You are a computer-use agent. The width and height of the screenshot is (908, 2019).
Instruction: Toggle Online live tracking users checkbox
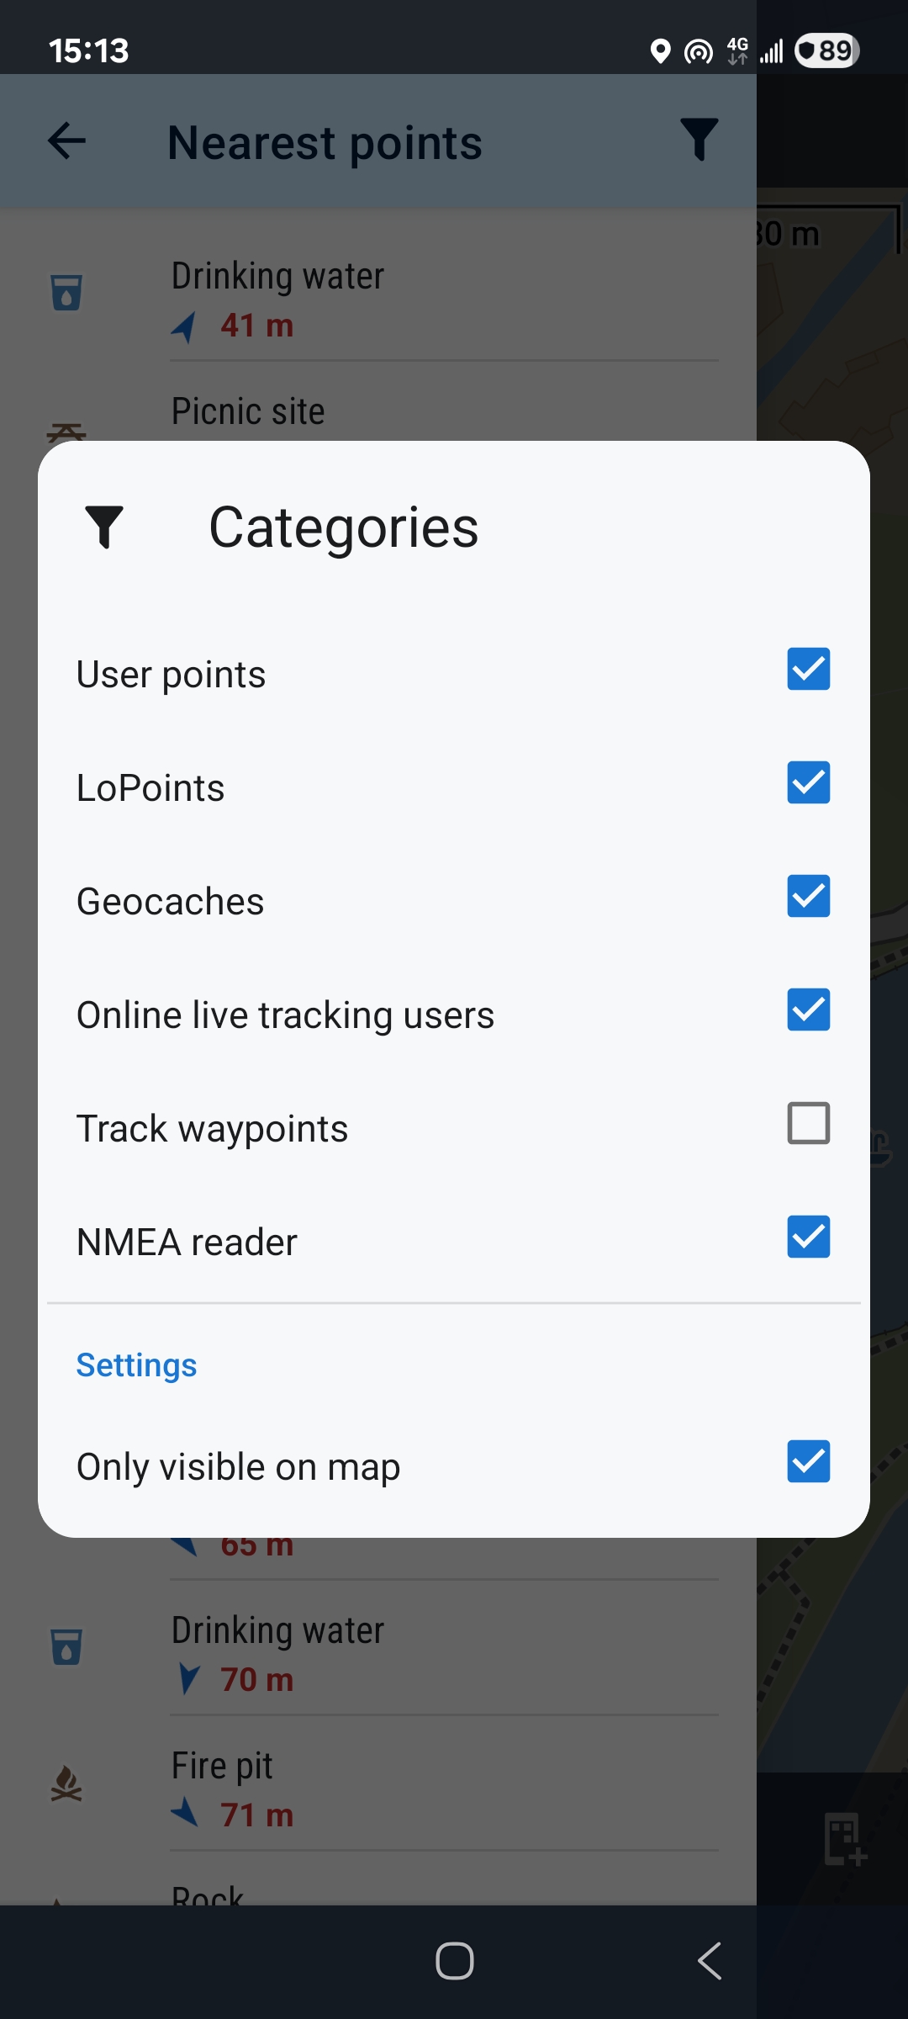pyautogui.click(x=808, y=1010)
